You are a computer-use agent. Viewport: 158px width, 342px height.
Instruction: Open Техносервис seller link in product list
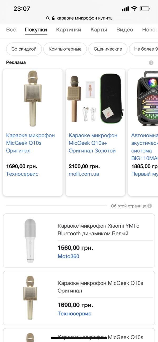coord(75,314)
